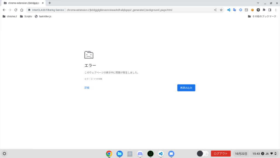Share this page using the share icon

[215, 10]
